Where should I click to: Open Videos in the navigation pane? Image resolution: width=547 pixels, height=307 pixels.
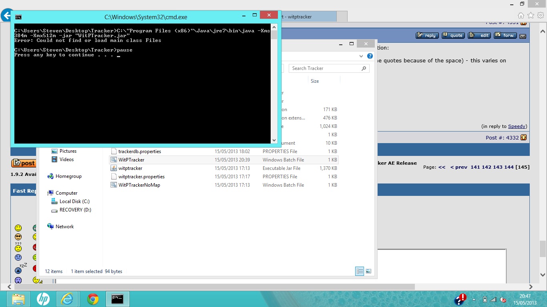pyautogui.click(x=66, y=159)
